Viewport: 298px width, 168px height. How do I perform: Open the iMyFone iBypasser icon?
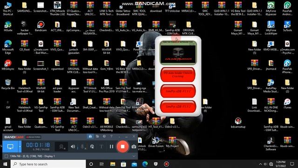click(271, 8)
